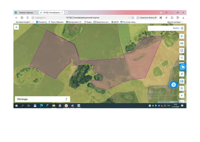Viewport: 200px width, 142px height.
Task: Zoom in with the plus button
Action: click(182, 95)
